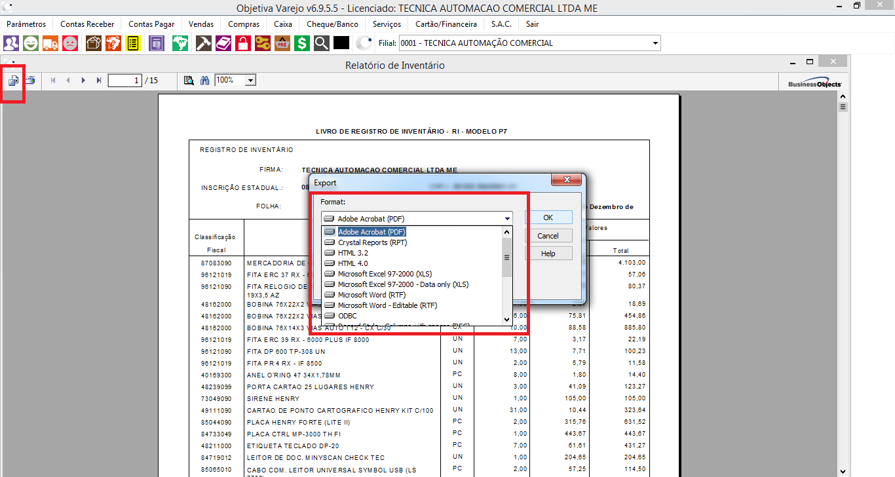
Task: Click the format list scroll-down arrow
Action: pos(506,320)
